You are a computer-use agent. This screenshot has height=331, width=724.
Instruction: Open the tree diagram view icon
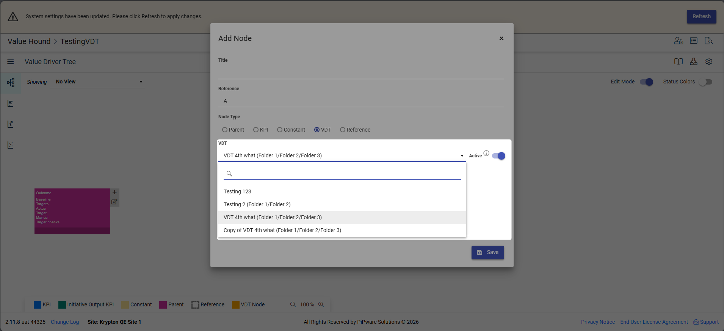[11, 83]
